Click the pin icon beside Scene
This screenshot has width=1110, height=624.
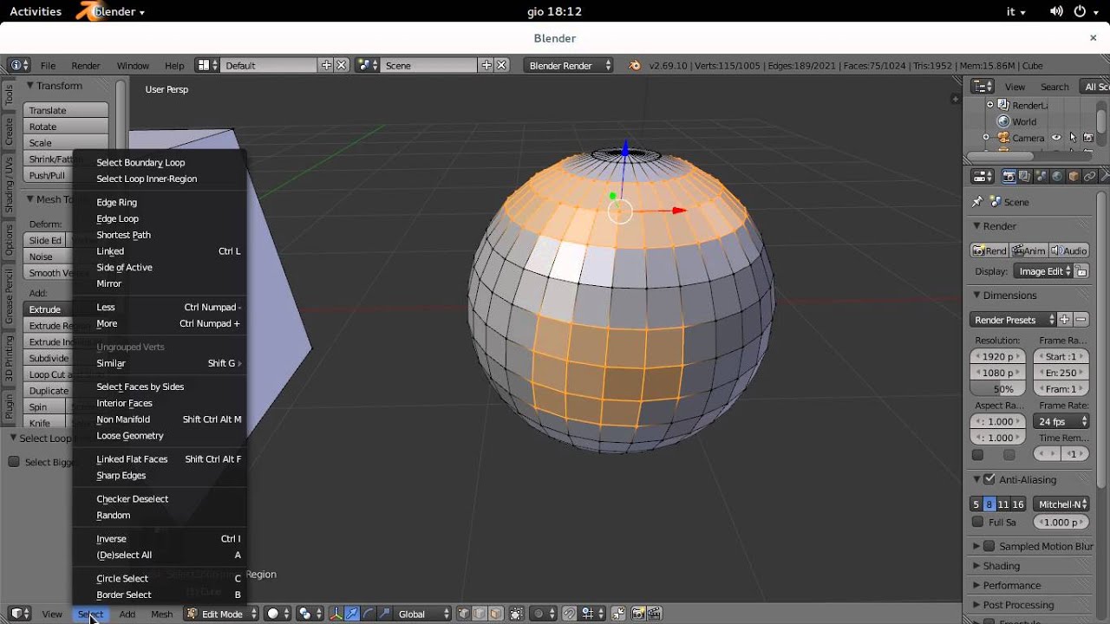coord(977,202)
